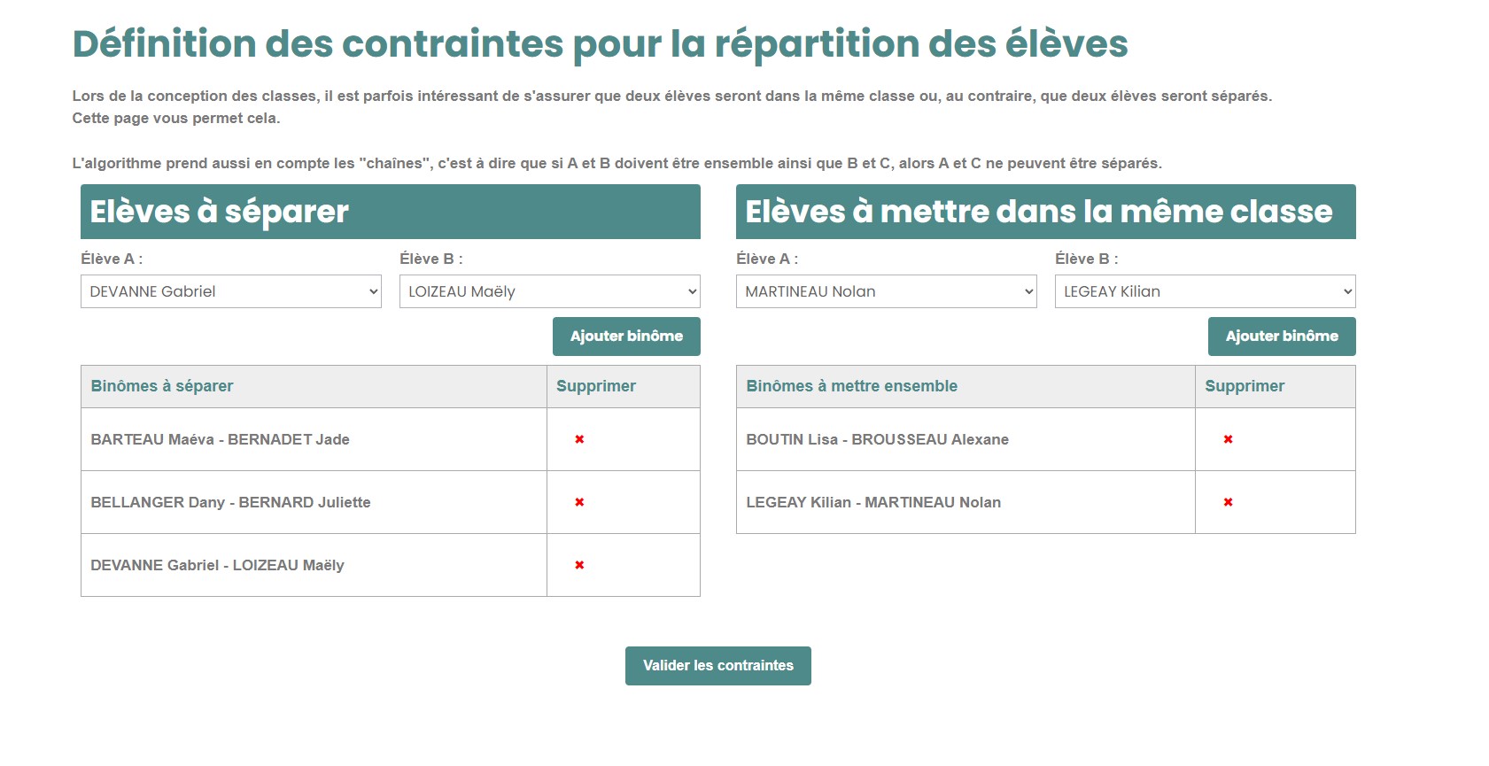The image size is (1489, 766).
Task: Click the Elèves à mettre dans la même classe heading
Action: click(x=1038, y=212)
